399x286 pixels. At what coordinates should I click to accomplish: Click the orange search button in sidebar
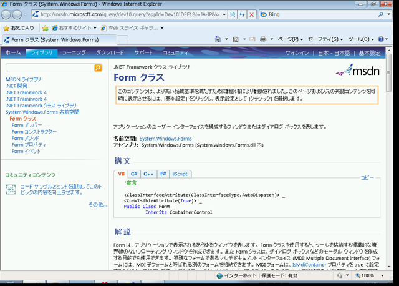pos(98,67)
